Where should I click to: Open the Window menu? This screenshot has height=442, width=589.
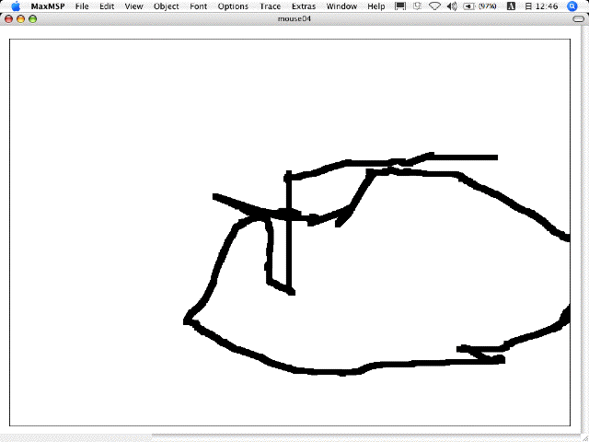(341, 6)
